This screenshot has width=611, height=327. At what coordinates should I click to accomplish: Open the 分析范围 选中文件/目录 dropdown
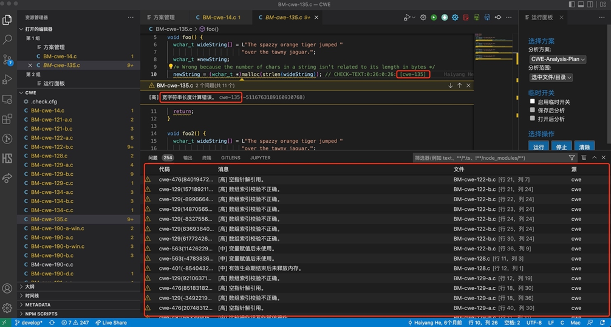551,77
